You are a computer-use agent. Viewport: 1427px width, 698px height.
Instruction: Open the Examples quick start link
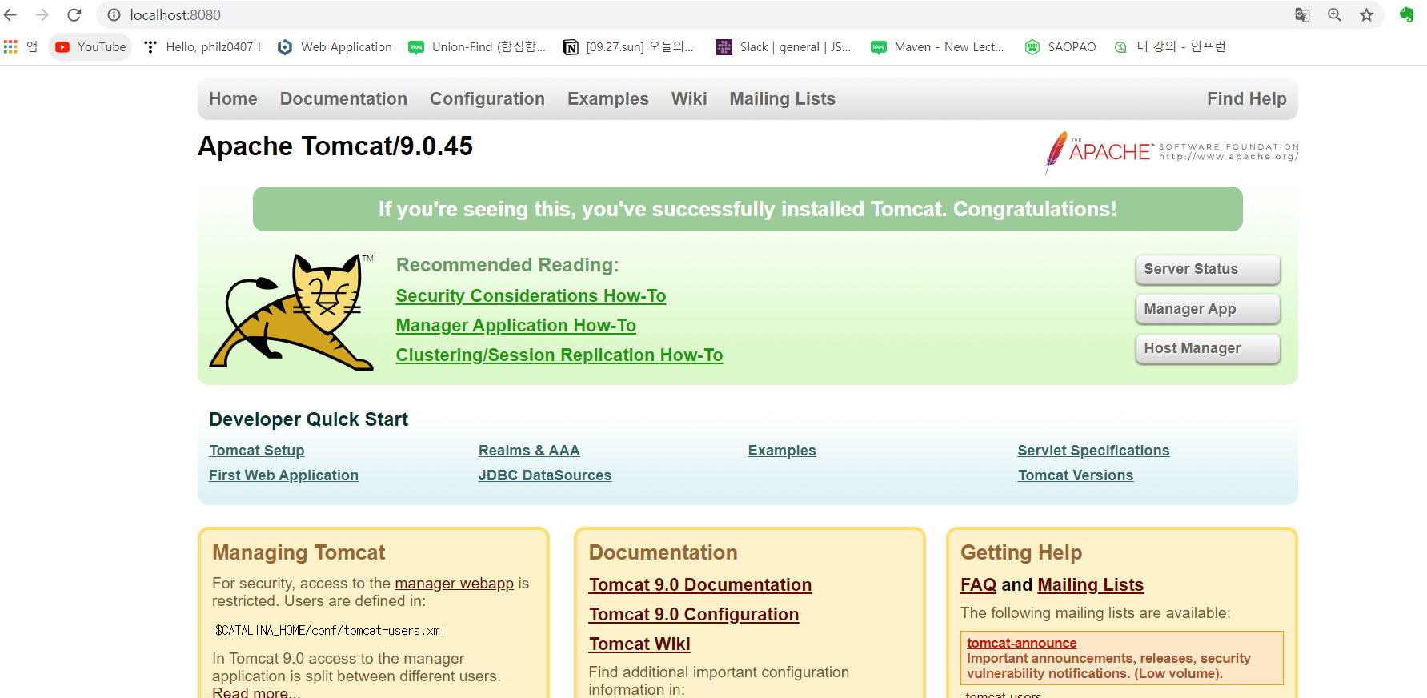point(782,451)
